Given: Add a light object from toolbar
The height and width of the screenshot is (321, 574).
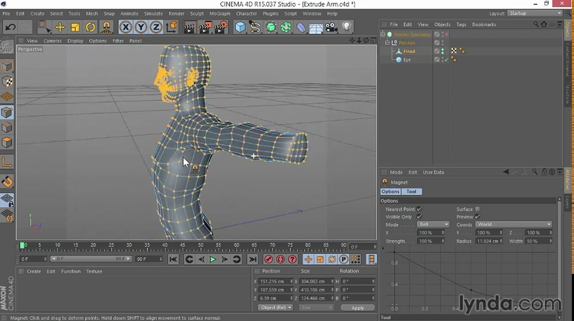Looking at the screenshot, I should click(346, 27).
